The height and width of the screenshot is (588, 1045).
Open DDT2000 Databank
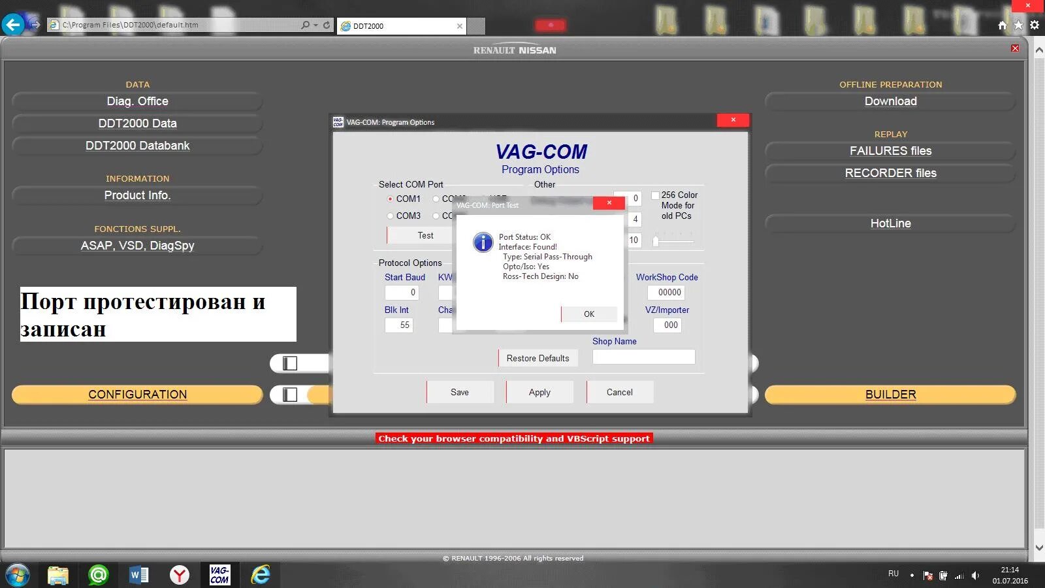coord(138,146)
